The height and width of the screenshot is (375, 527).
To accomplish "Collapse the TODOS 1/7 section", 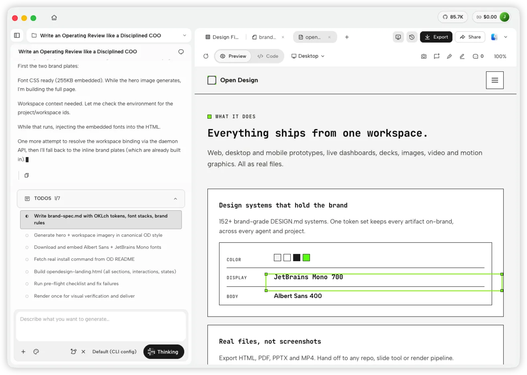I will tap(175, 199).
